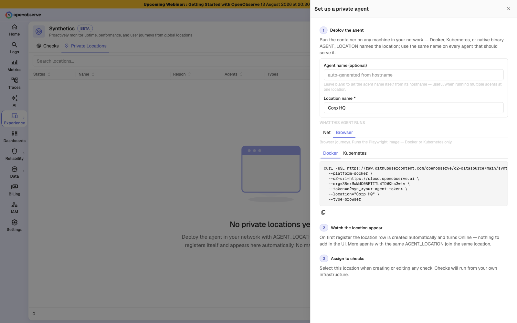Open Dashboards from sidebar
Image resolution: width=517 pixels, height=323 pixels.
click(x=14, y=137)
